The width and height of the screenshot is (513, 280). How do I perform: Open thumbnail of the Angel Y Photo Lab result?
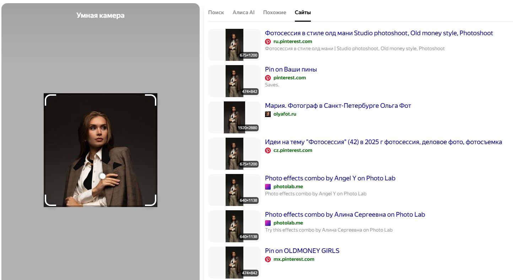[234, 190]
